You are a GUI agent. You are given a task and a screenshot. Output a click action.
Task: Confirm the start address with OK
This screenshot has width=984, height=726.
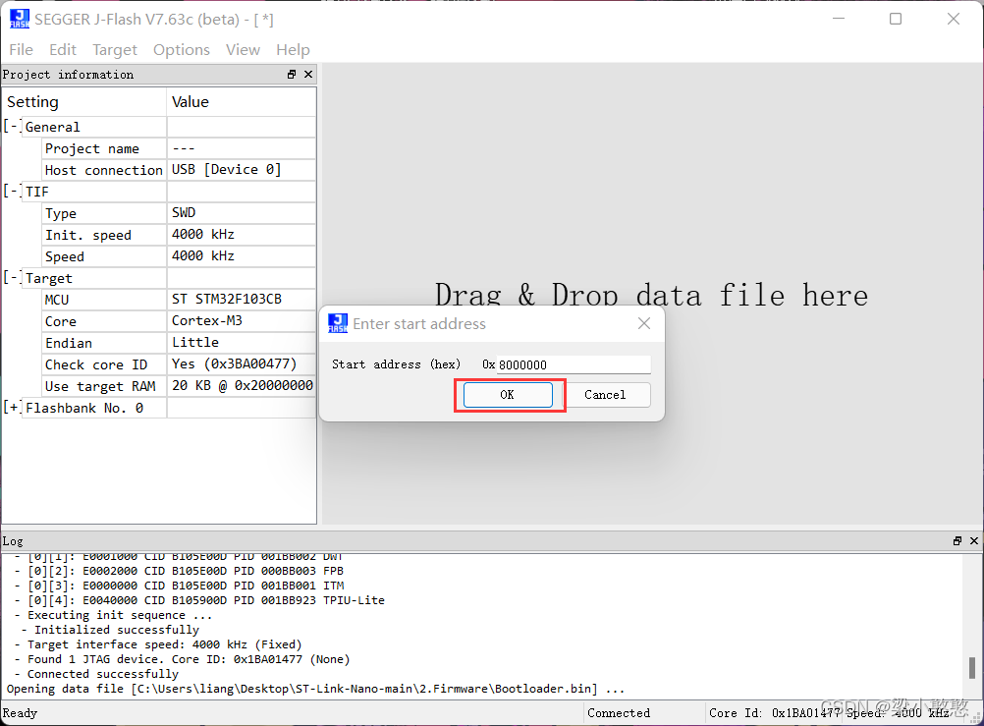pyautogui.click(x=508, y=394)
